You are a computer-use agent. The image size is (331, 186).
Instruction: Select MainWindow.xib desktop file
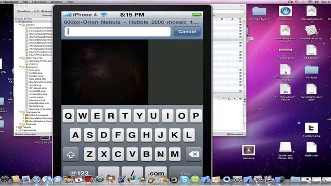[x=311, y=14]
